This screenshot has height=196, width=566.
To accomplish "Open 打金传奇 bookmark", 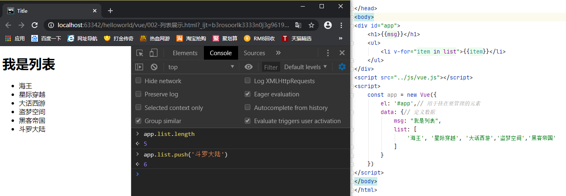I will pos(119,38).
